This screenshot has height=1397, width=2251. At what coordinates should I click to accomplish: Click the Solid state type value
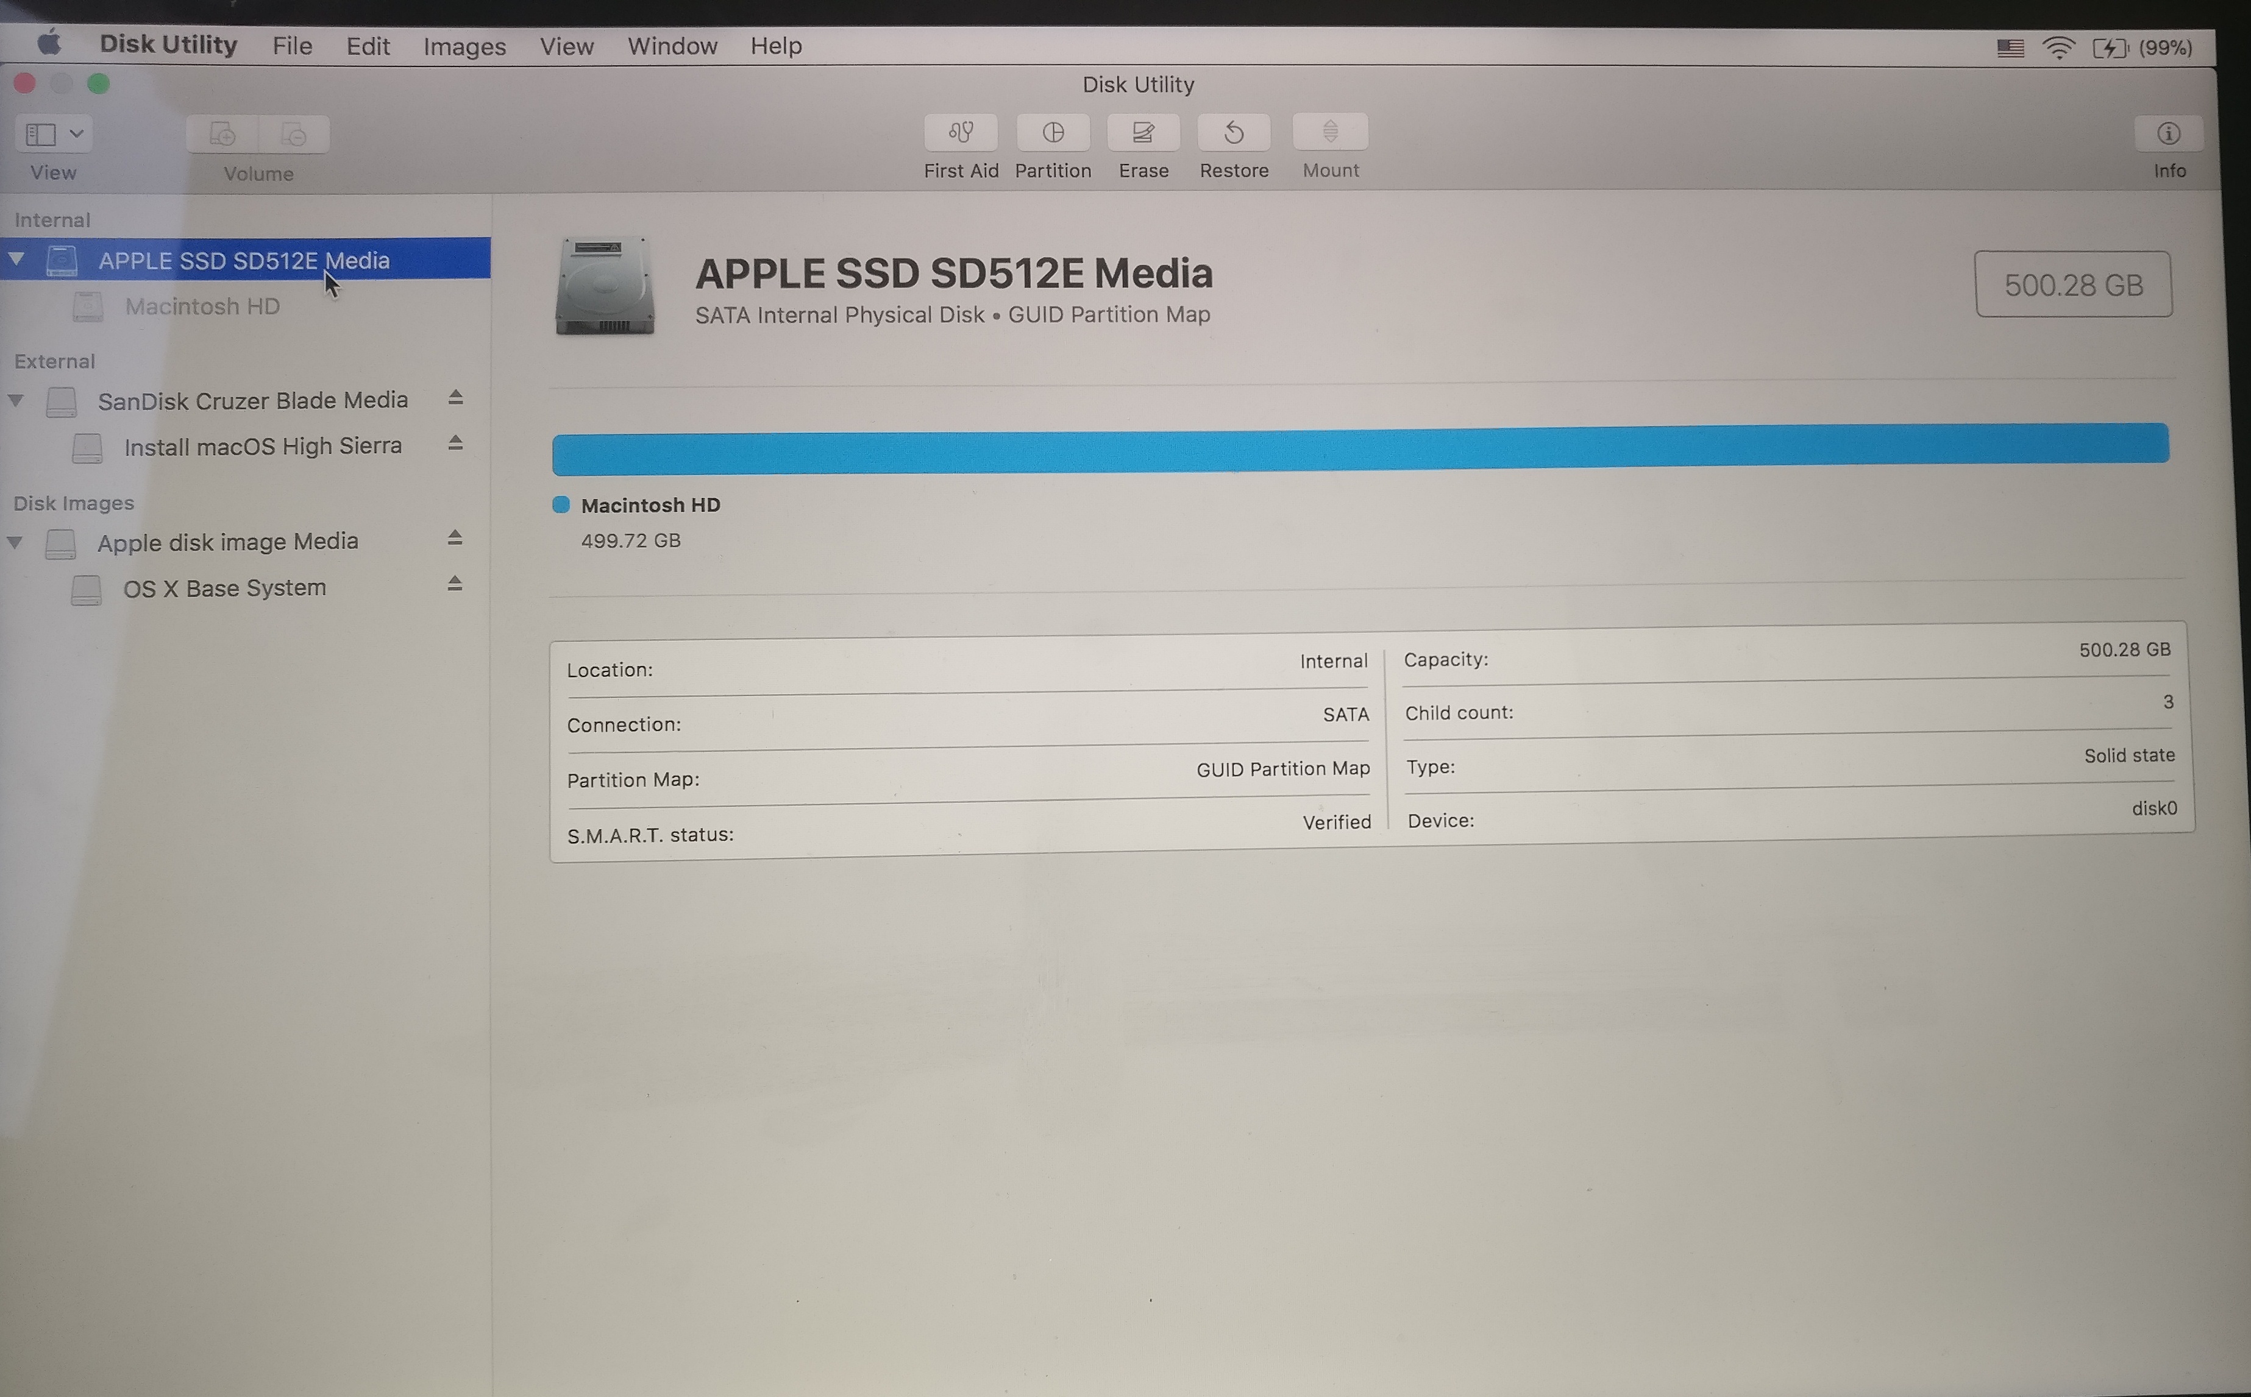(x=2129, y=756)
